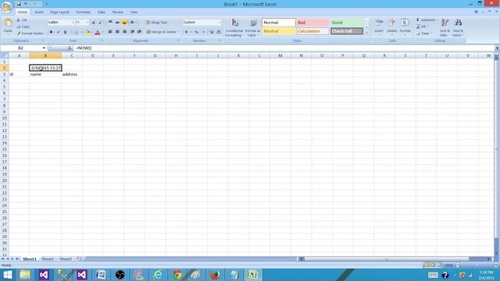Select bottom vertical alignment
This screenshot has width=500, height=281.
[124, 23]
